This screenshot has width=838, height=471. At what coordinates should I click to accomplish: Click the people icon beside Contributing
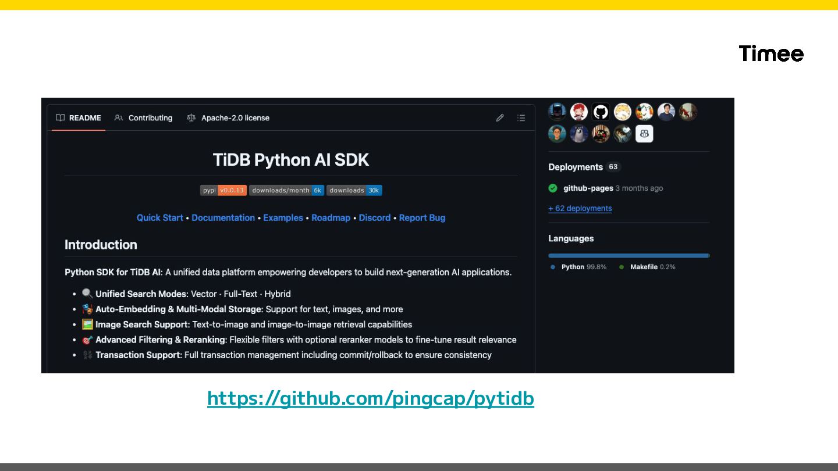(x=119, y=117)
